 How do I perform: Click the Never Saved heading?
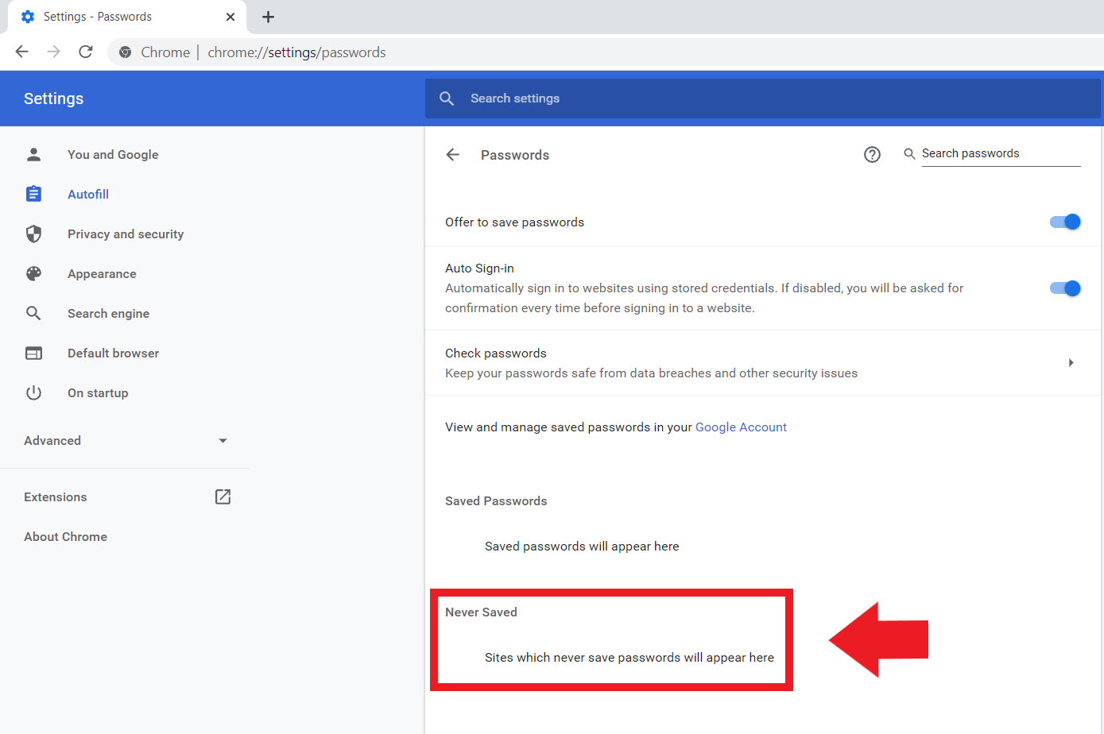[481, 612]
